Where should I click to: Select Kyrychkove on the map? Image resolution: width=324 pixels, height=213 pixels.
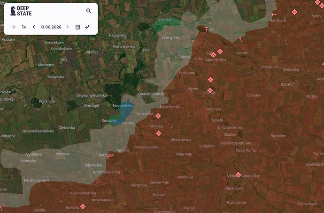point(54,43)
